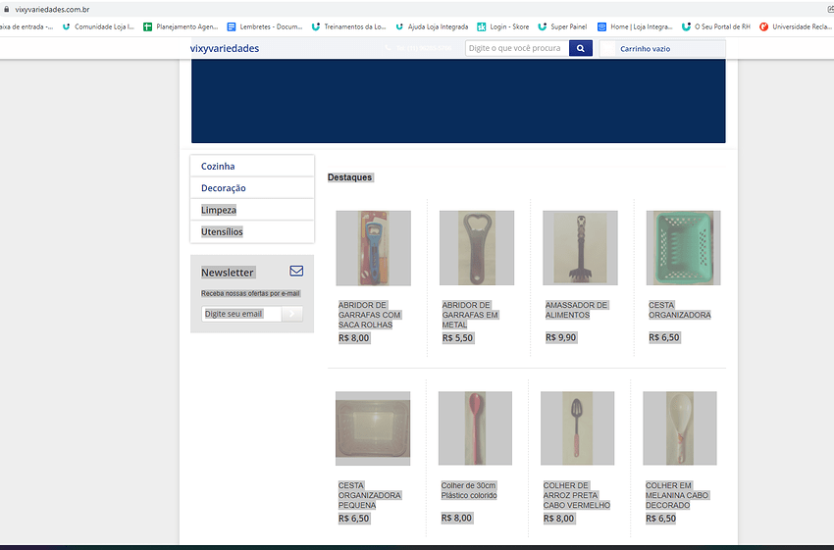Open Ajuda Loja Integrada bookmark
This screenshot has height=550, width=834.
432,26
